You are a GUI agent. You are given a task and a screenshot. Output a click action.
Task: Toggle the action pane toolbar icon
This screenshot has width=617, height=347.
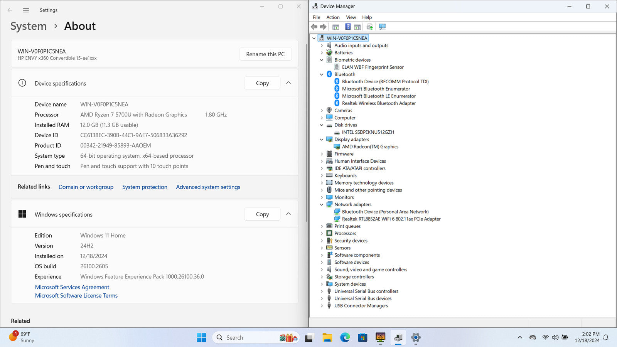[357, 27]
